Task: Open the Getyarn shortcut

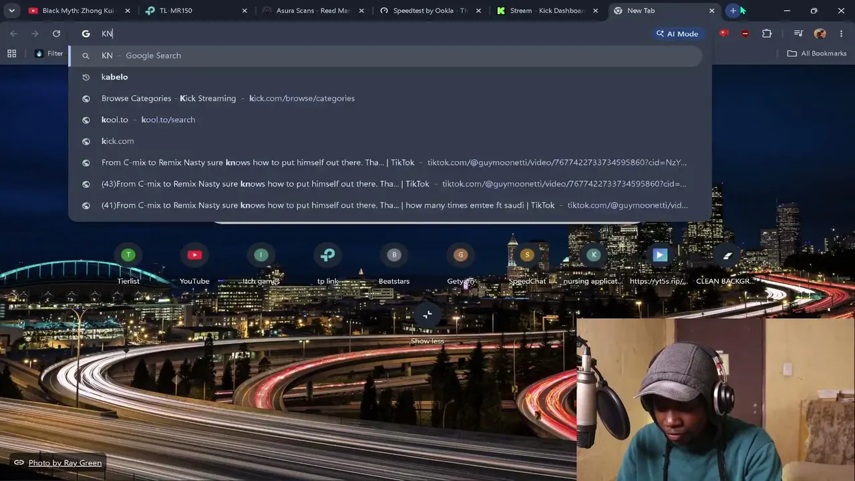Action: (460, 265)
